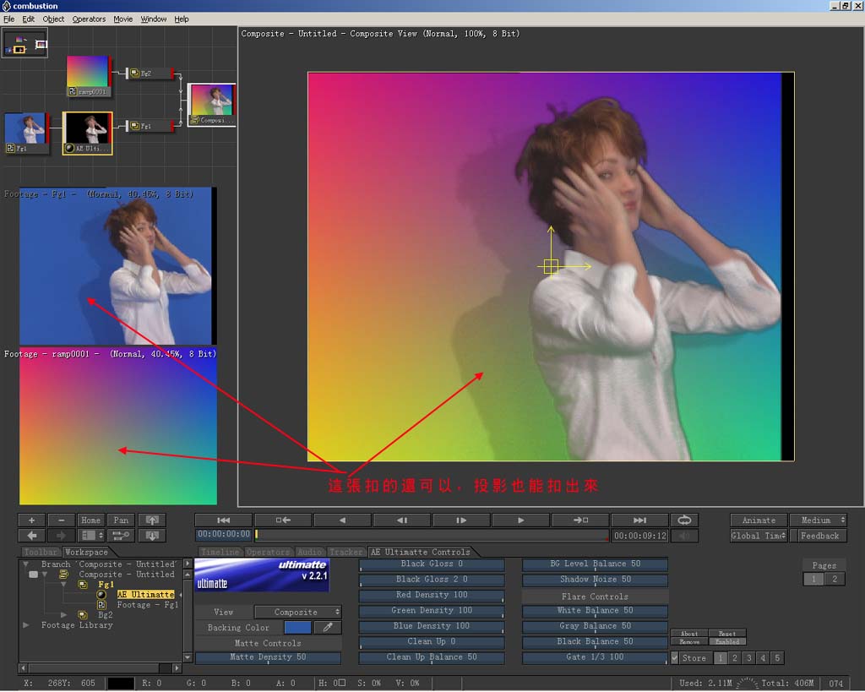Click Composite - Untitled composite icon in tree
Image resolution: width=865 pixels, height=692 pixels.
pos(63,575)
